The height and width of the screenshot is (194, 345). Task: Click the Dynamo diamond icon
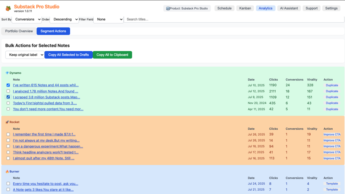point(7,73)
